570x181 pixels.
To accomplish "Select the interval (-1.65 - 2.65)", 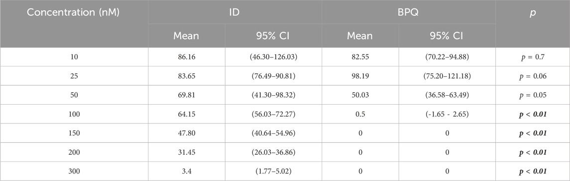I will (447, 115).
